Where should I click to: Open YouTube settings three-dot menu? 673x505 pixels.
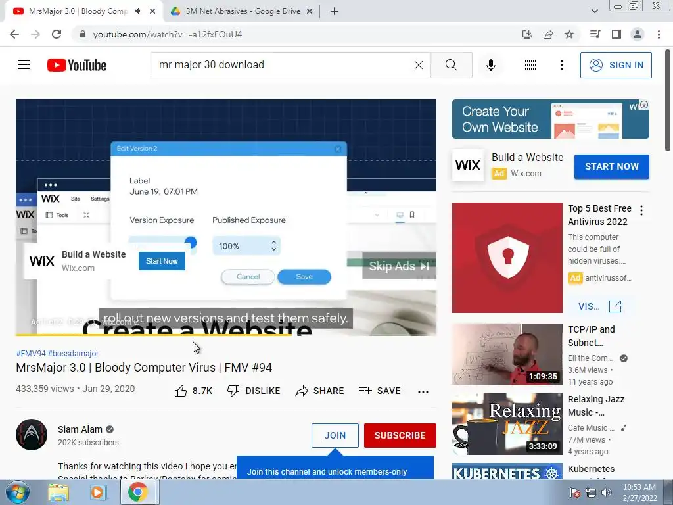(x=562, y=65)
